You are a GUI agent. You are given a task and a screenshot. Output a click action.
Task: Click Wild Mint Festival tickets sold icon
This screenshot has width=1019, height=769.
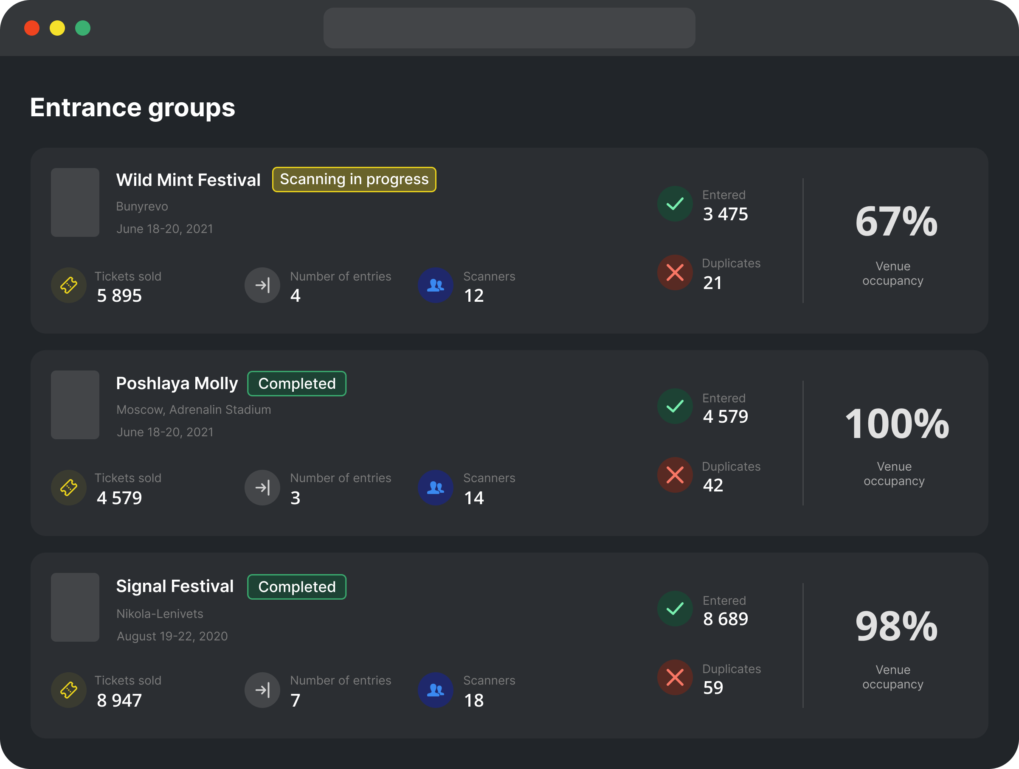69,286
